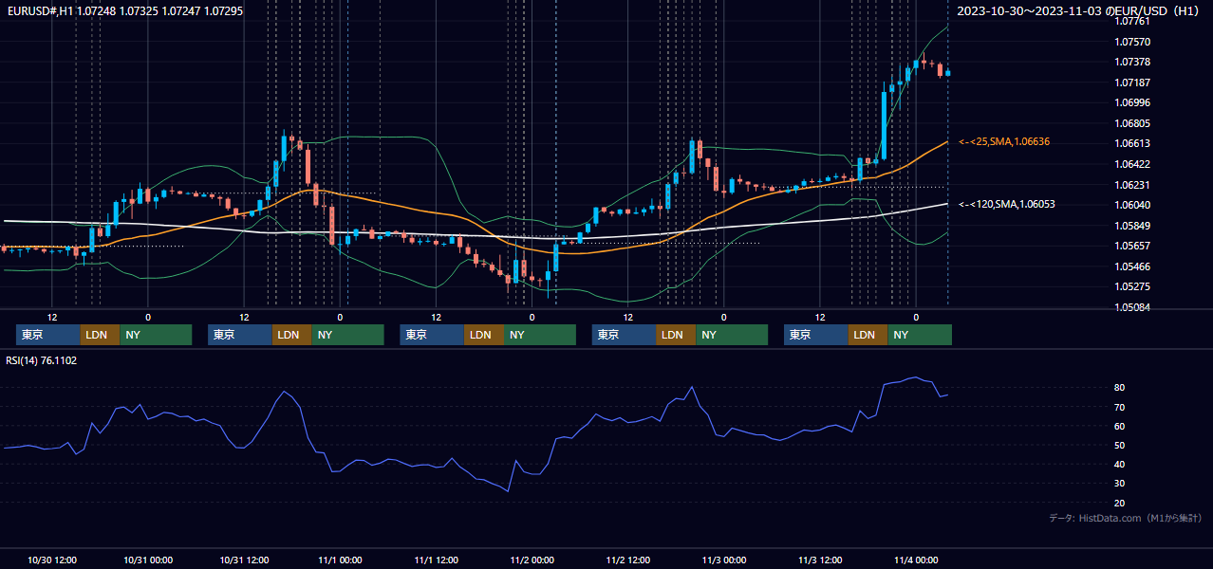Click price axis value 1.07187
1213x569 pixels.
pos(1131,83)
